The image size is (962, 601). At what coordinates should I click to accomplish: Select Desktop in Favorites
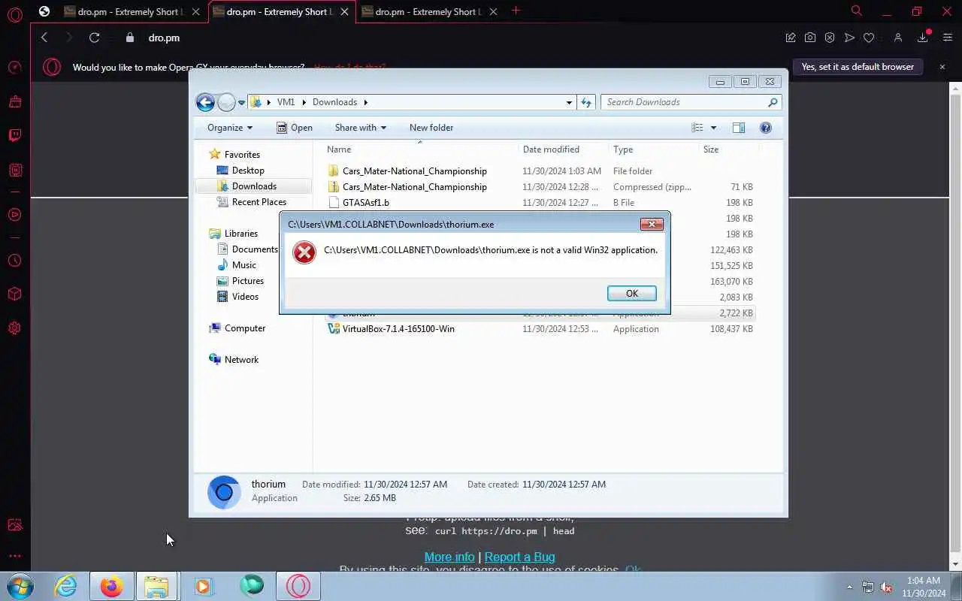[248, 171]
